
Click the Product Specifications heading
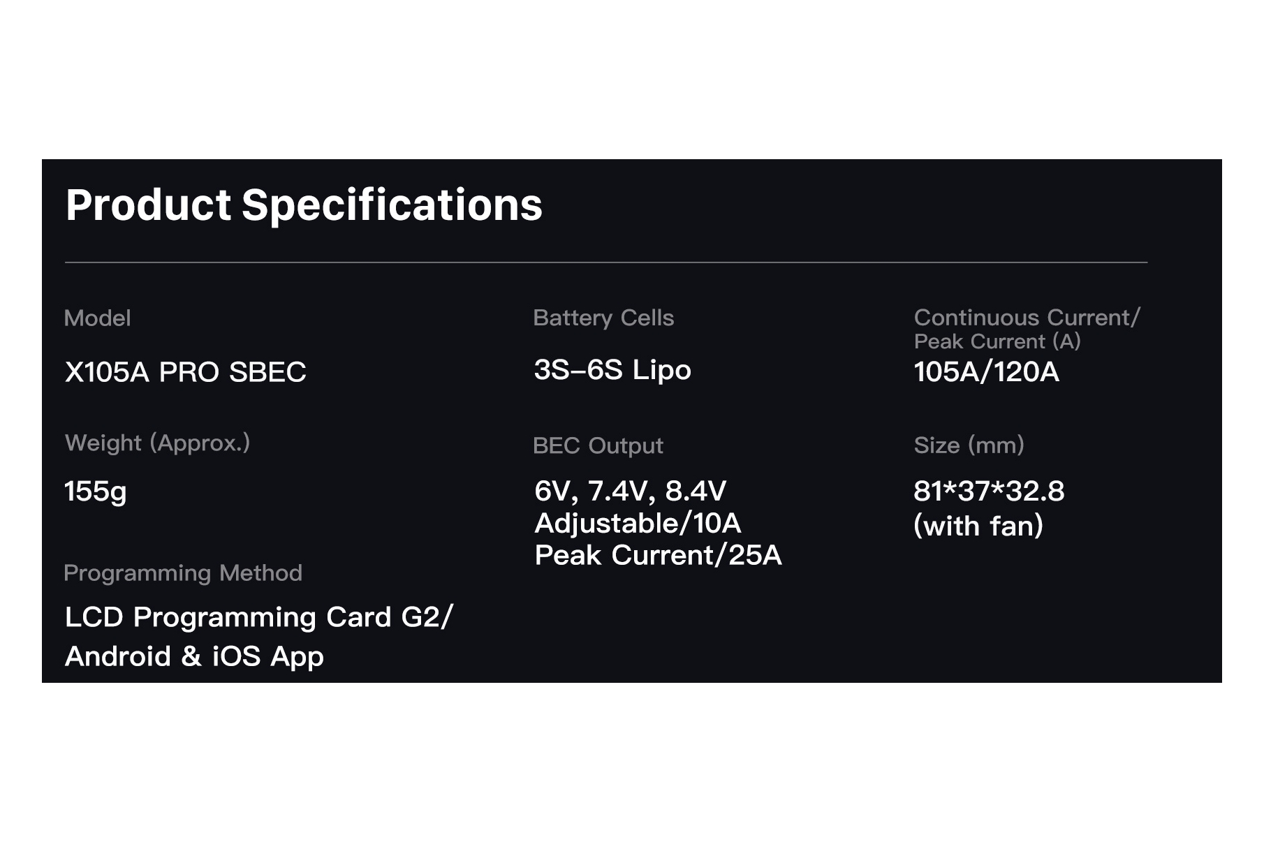pyautogui.click(x=304, y=205)
